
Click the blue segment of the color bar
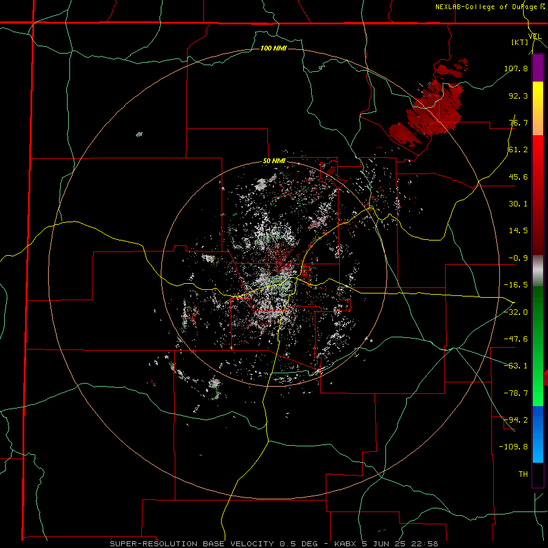[538, 434]
